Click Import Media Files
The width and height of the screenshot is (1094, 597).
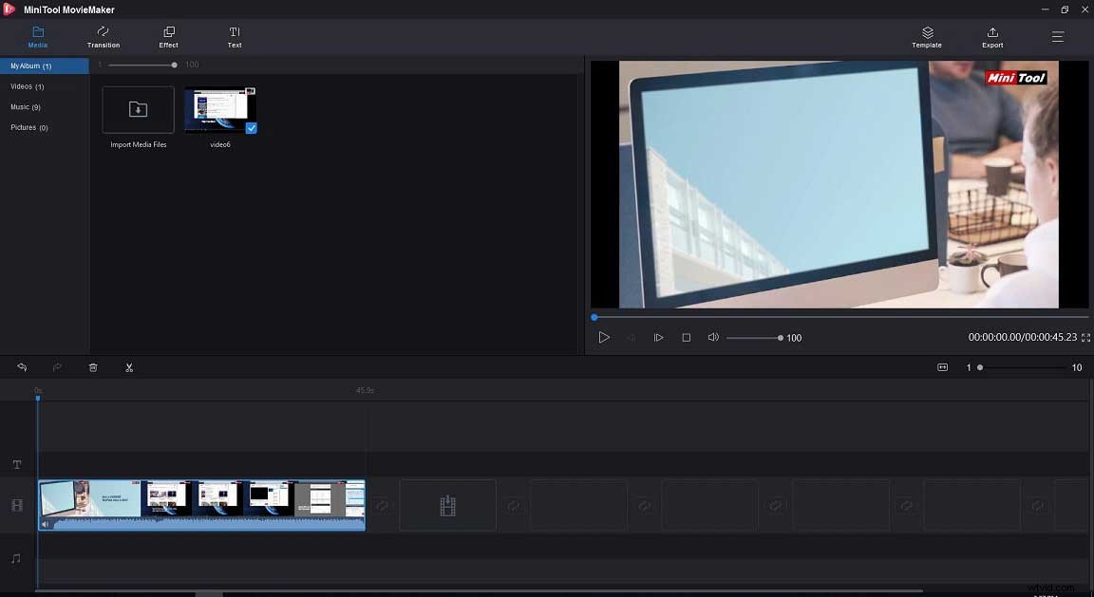(x=137, y=109)
